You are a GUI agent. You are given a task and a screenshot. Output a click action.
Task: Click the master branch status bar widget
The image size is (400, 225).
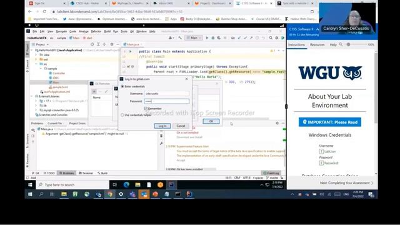coord(272,177)
